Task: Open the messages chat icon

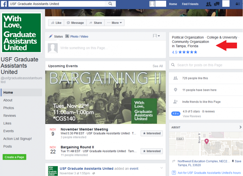Action: tap(217, 4)
